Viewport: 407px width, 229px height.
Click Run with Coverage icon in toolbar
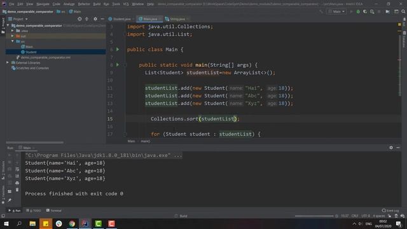pos(365,11)
